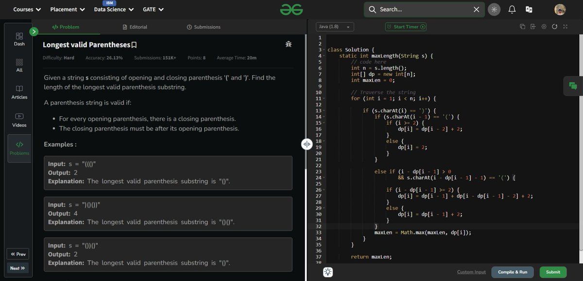Viewport: 583px width, 281px height.
Task: Open Courses dropdown menu
Action: pos(27,9)
